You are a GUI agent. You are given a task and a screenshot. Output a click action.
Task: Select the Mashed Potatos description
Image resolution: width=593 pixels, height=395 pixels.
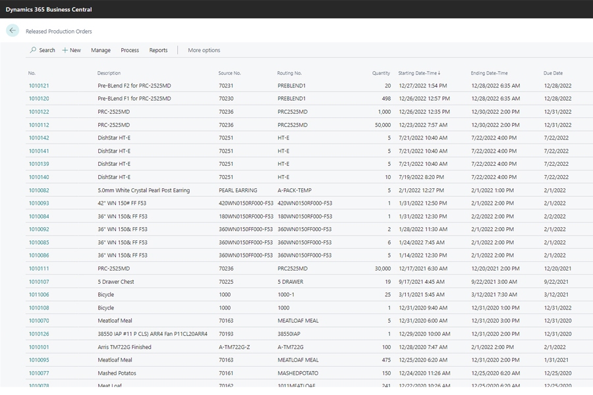[x=117, y=373]
